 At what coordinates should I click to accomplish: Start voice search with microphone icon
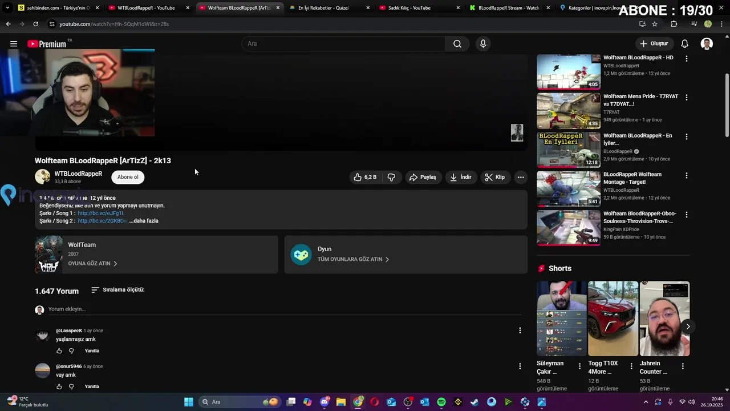483,44
